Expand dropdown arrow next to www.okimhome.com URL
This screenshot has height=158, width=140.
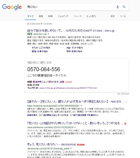point(75,127)
